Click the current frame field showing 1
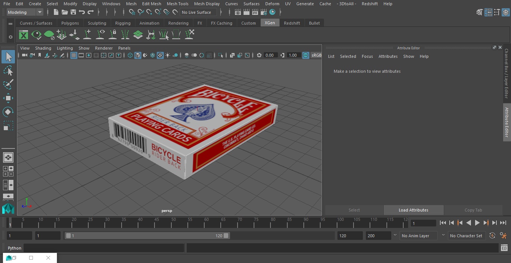 pyautogui.click(x=423, y=223)
